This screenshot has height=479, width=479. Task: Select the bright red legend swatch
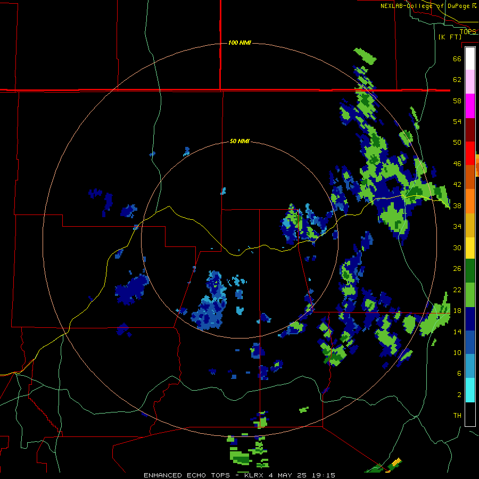click(x=470, y=153)
